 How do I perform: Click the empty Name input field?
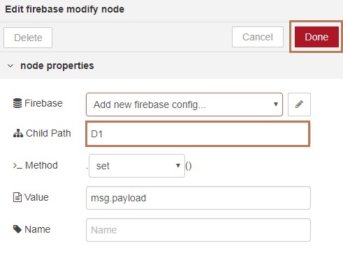[198, 230]
